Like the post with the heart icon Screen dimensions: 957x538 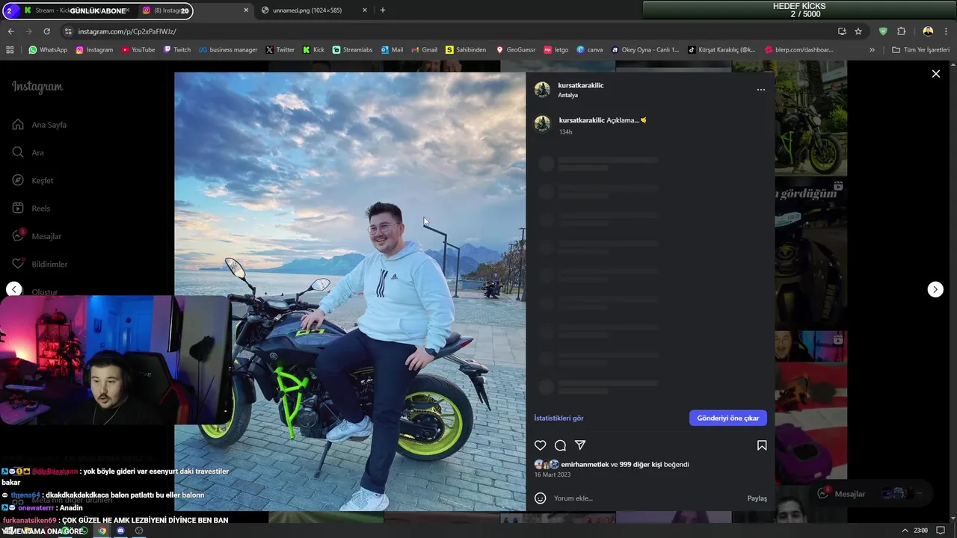(540, 445)
